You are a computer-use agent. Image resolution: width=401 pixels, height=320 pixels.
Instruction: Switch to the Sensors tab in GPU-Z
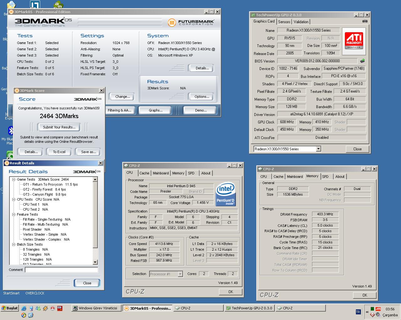point(284,22)
